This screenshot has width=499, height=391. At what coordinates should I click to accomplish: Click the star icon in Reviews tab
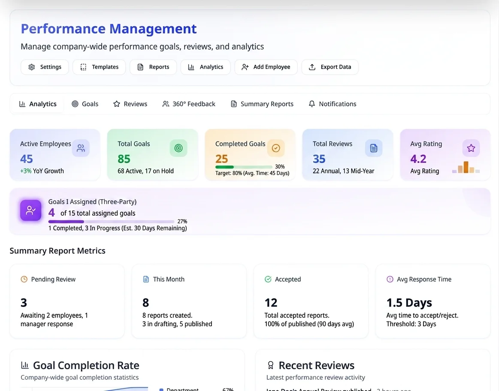pos(117,104)
